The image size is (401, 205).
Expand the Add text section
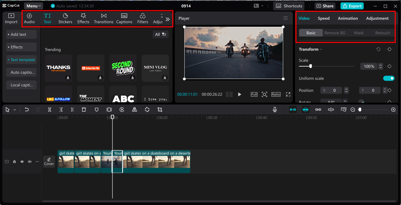point(21,34)
